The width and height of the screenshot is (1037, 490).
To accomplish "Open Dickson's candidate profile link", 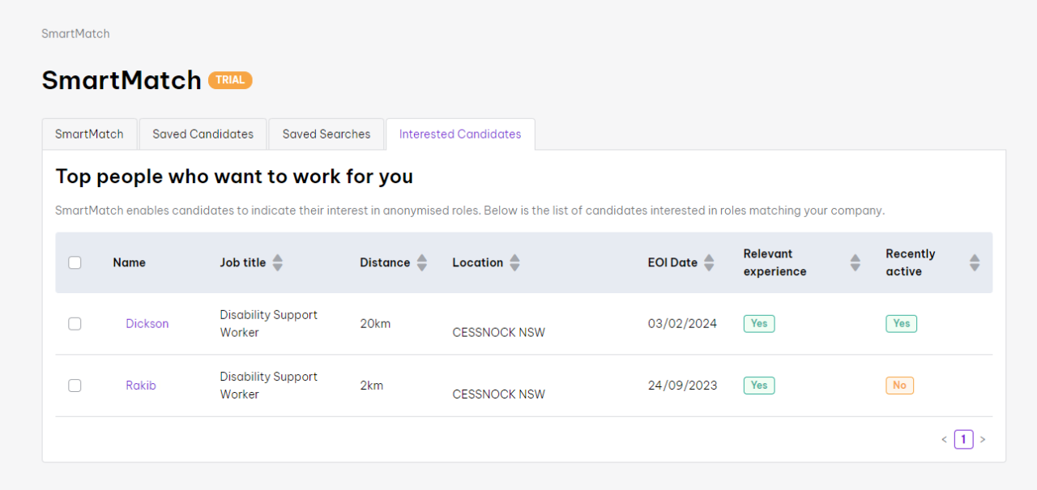I will [147, 324].
